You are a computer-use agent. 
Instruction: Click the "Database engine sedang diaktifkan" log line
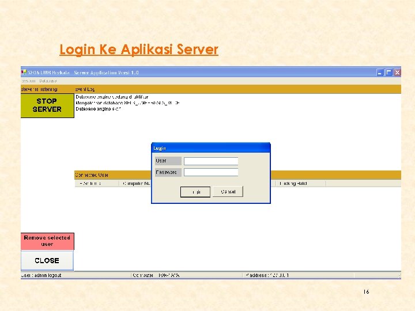click(112, 97)
